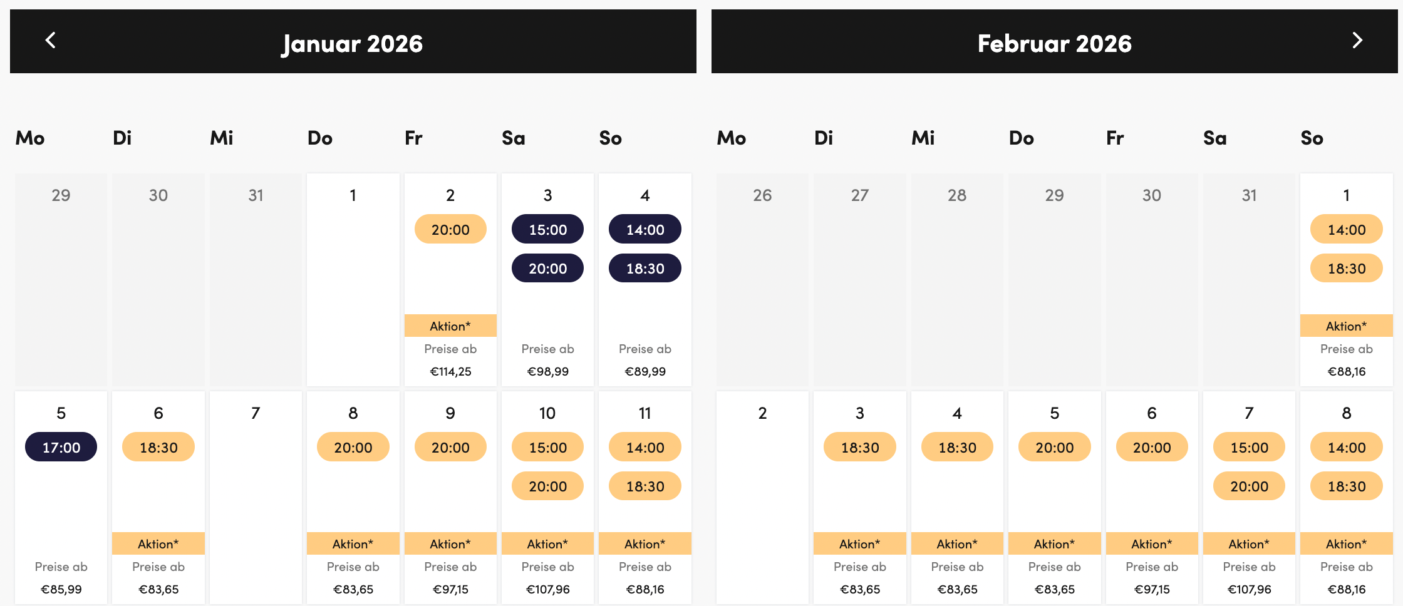Go to previous month with left arrow
Viewport: 1403px width, 606px height.
click(x=51, y=41)
